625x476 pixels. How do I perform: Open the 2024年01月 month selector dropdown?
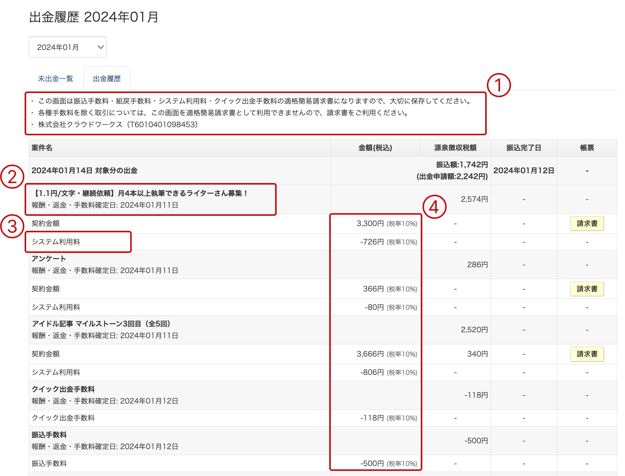[x=67, y=47]
